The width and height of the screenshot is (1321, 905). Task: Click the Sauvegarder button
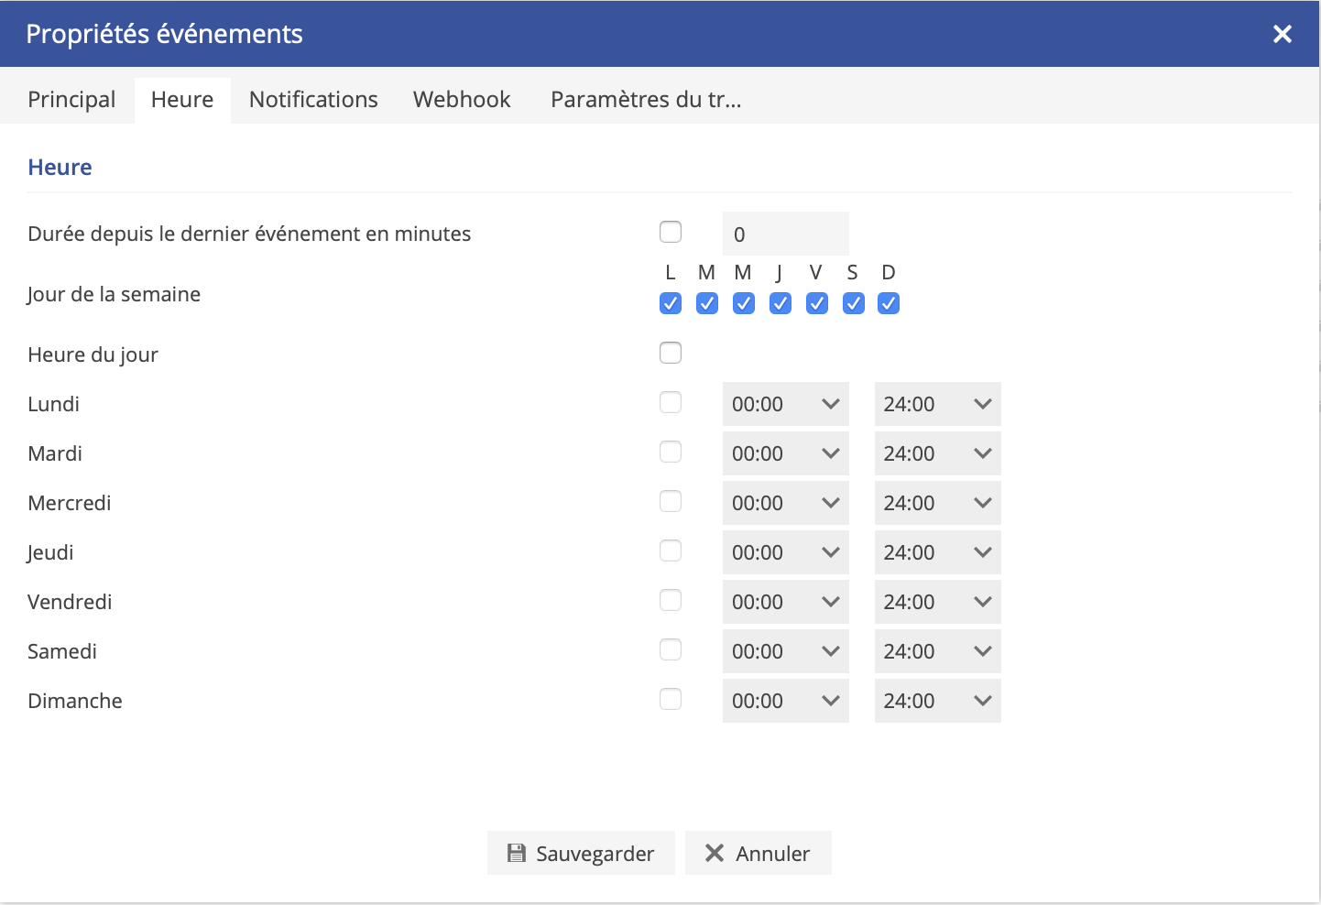pos(581,853)
